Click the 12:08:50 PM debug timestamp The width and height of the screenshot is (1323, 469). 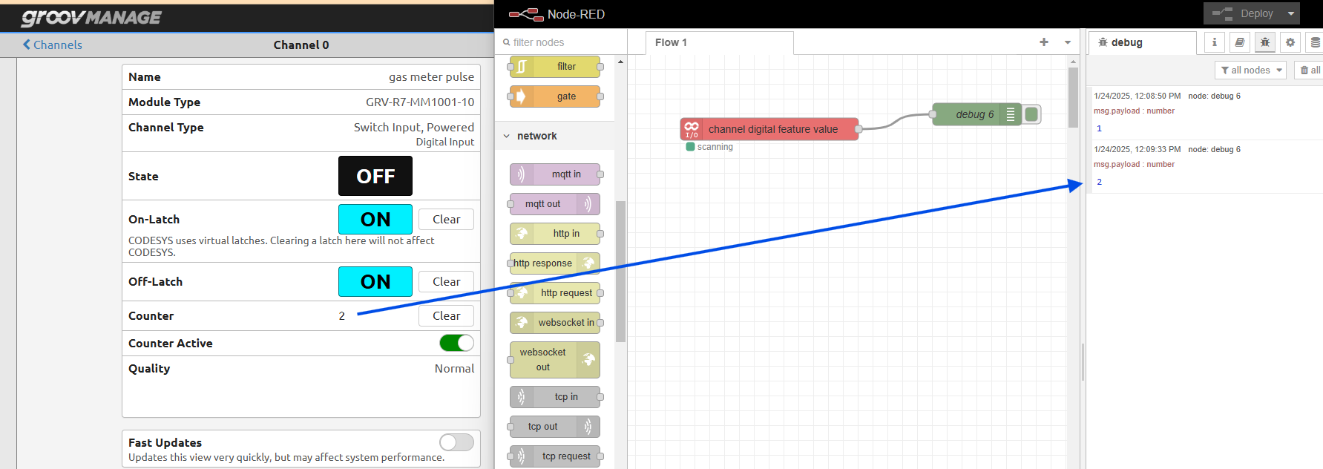pyautogui.click(x=1137, y=96)
